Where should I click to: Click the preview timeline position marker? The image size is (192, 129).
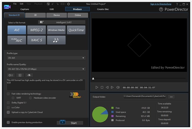tap(93, 79)
